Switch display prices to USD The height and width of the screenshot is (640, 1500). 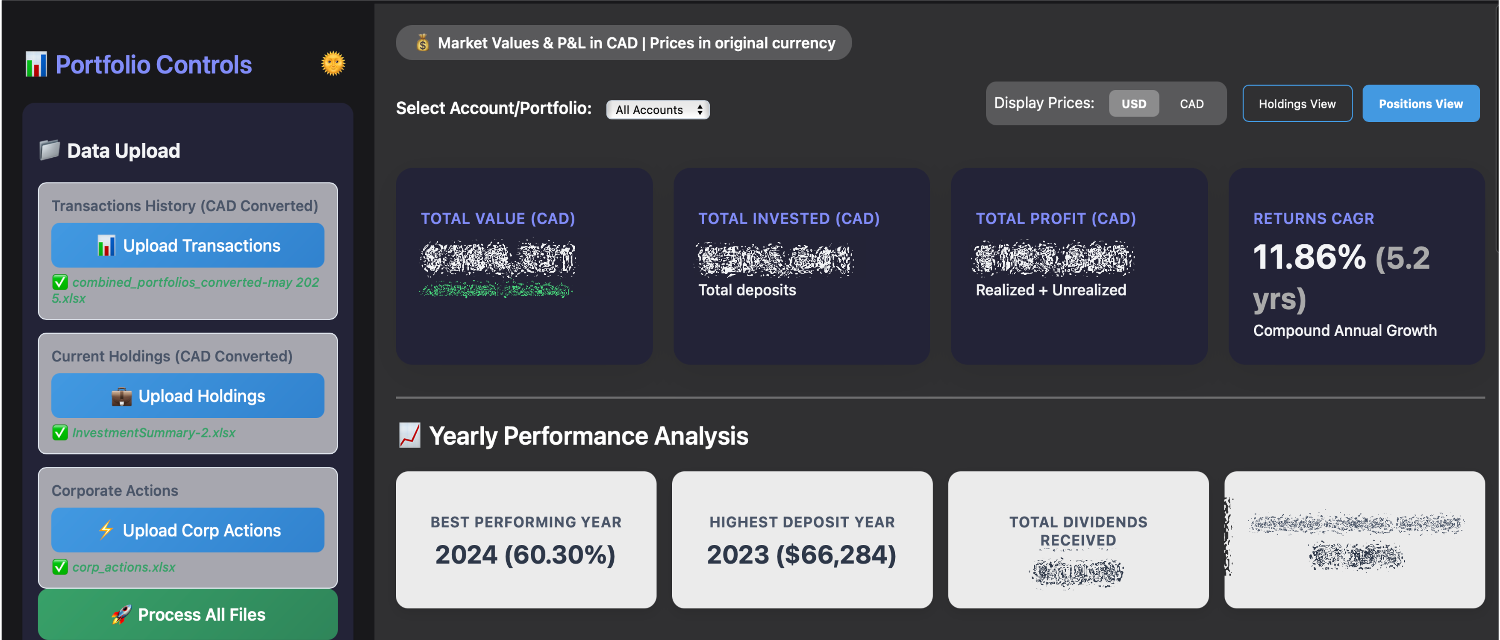(1133, 104)
